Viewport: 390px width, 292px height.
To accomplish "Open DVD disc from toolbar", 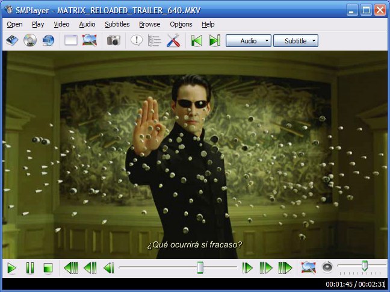I will pyautogui.click(x=30, y=40).
